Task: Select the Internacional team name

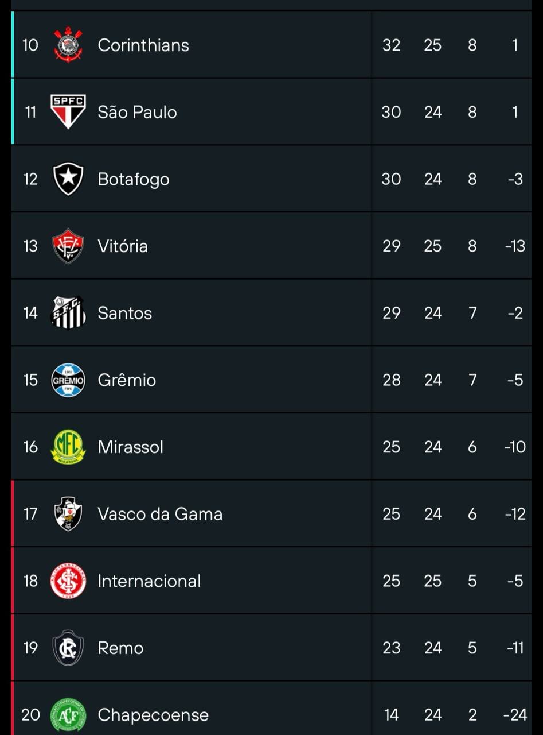Action: click(x=149, y=581)
